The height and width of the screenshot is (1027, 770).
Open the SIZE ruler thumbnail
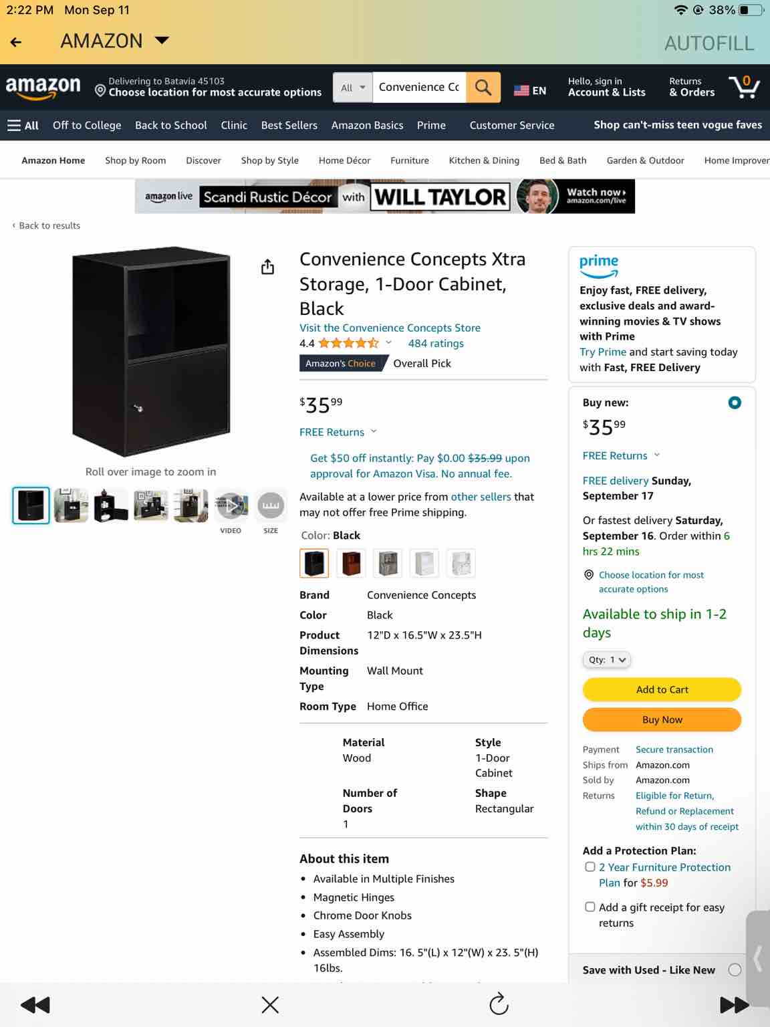(x=271, y=505)
